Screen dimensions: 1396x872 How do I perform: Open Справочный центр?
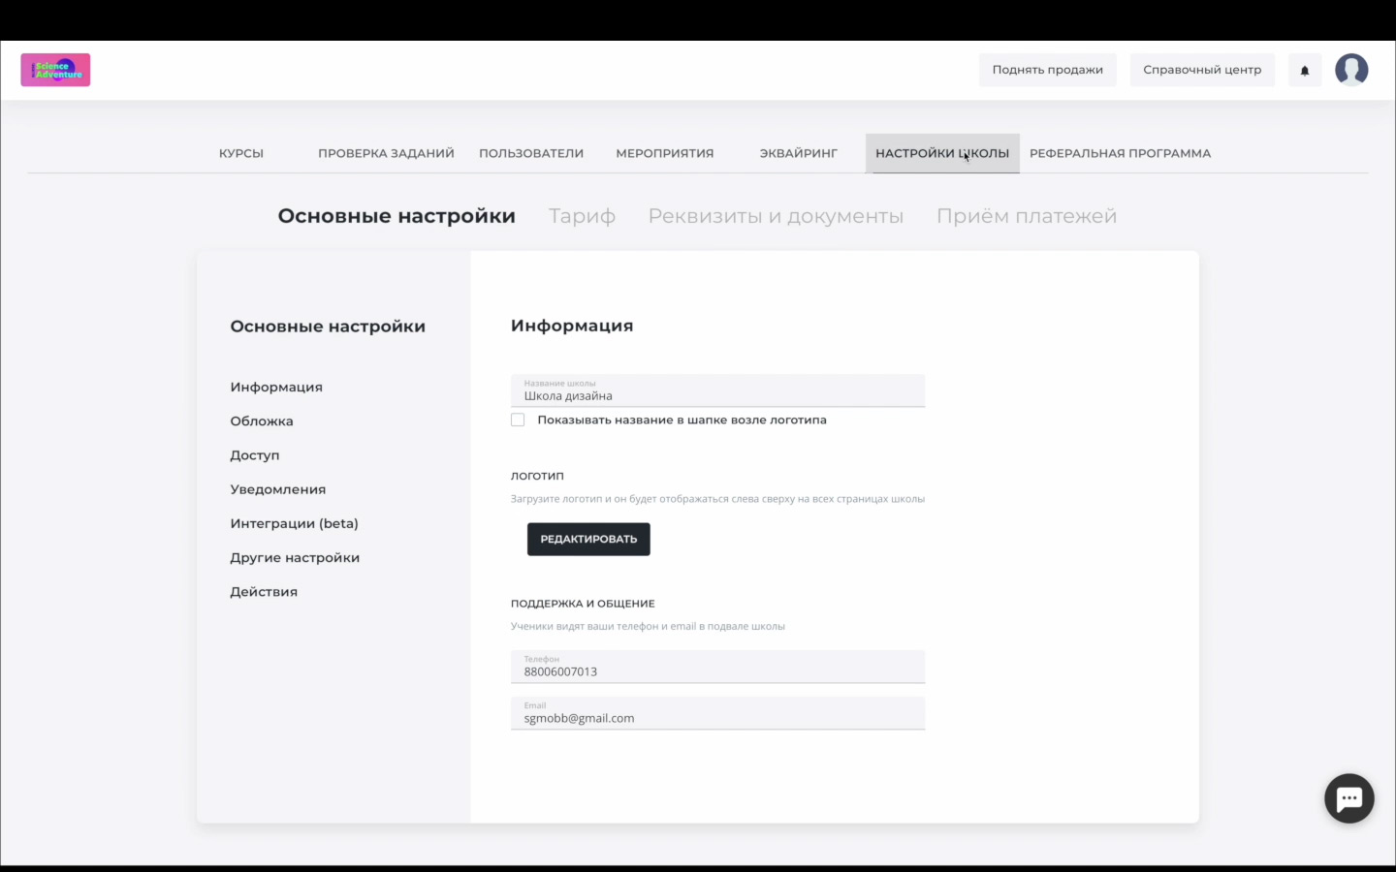1202,69
